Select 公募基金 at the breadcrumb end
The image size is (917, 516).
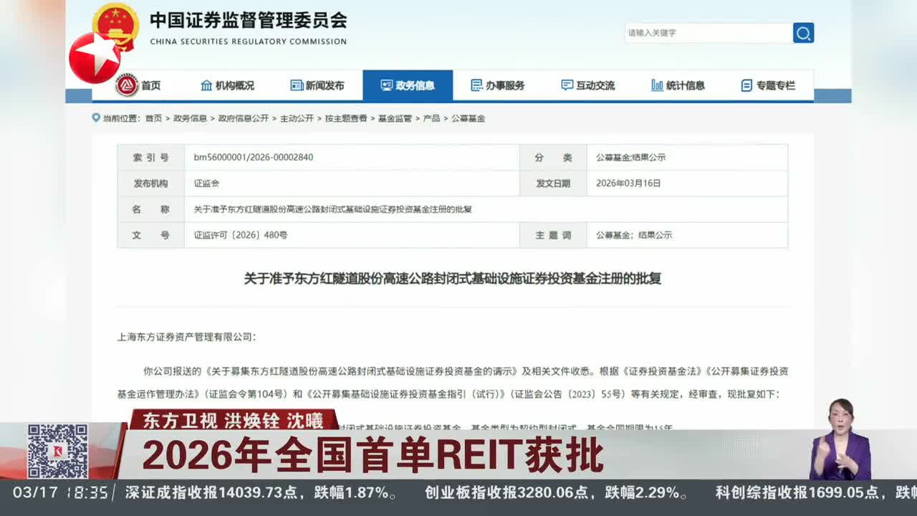coord(468,118)
